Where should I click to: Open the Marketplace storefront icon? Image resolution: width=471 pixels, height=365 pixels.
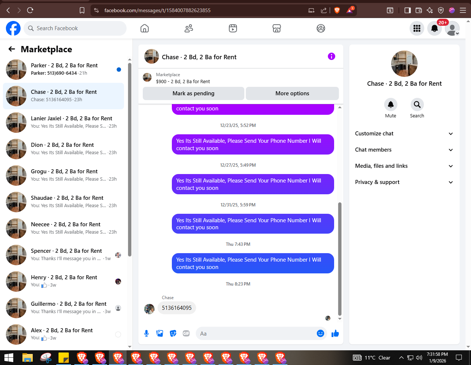(277, 28)
